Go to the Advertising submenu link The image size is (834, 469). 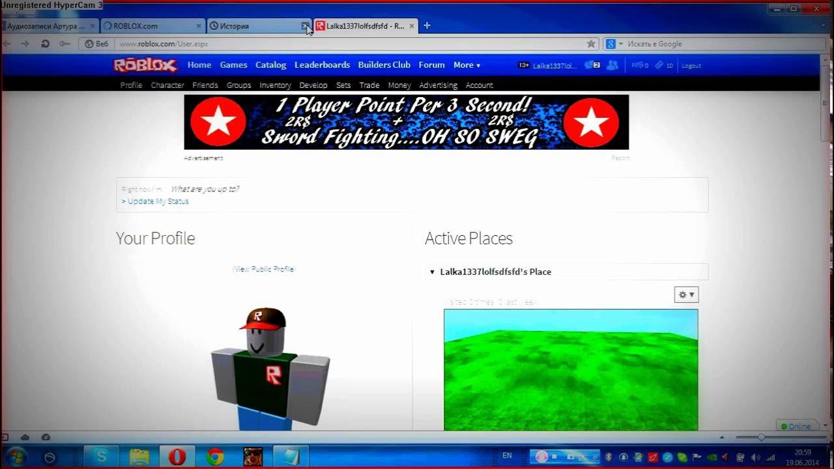click(x=439, y=85)
